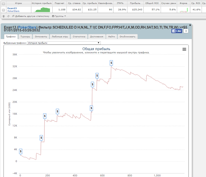
Task: Sort by the Ср. ROI column header
Action: (196, 3)
